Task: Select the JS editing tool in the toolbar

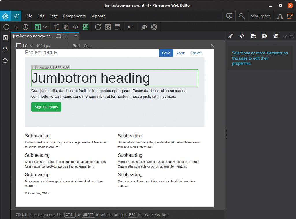Action: 85,27
